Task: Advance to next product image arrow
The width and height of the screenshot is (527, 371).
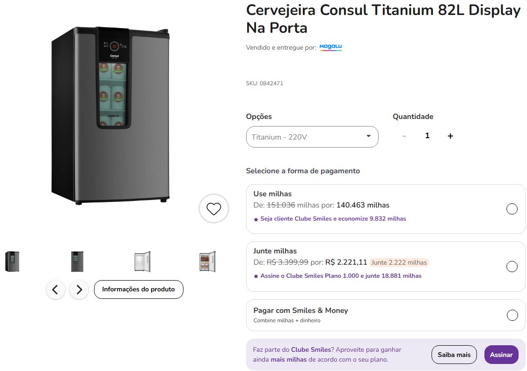Action: pyautogui.click(x=79, y=289)
